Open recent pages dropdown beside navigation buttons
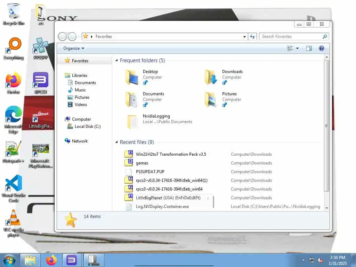This screenshot has height=267, width=356. 79,37
